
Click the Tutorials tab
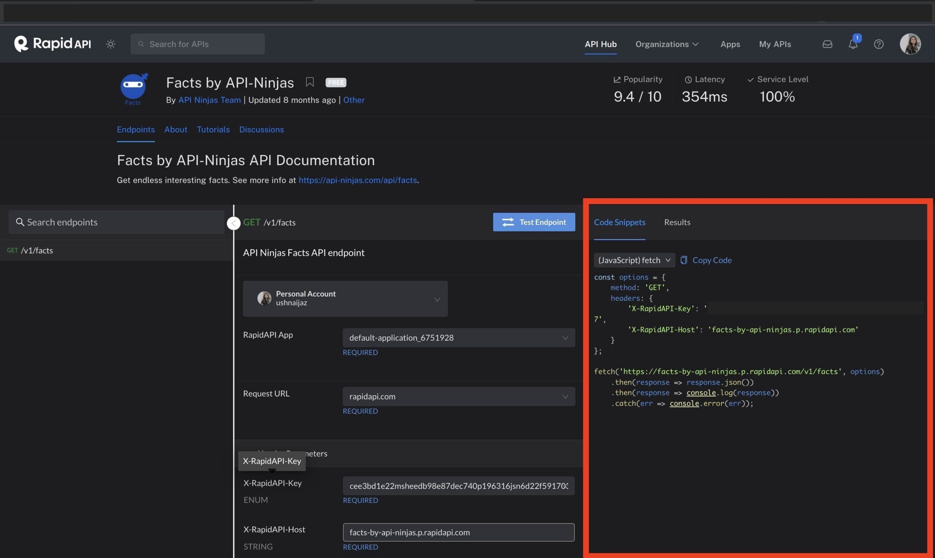click(x=213, y=129)
